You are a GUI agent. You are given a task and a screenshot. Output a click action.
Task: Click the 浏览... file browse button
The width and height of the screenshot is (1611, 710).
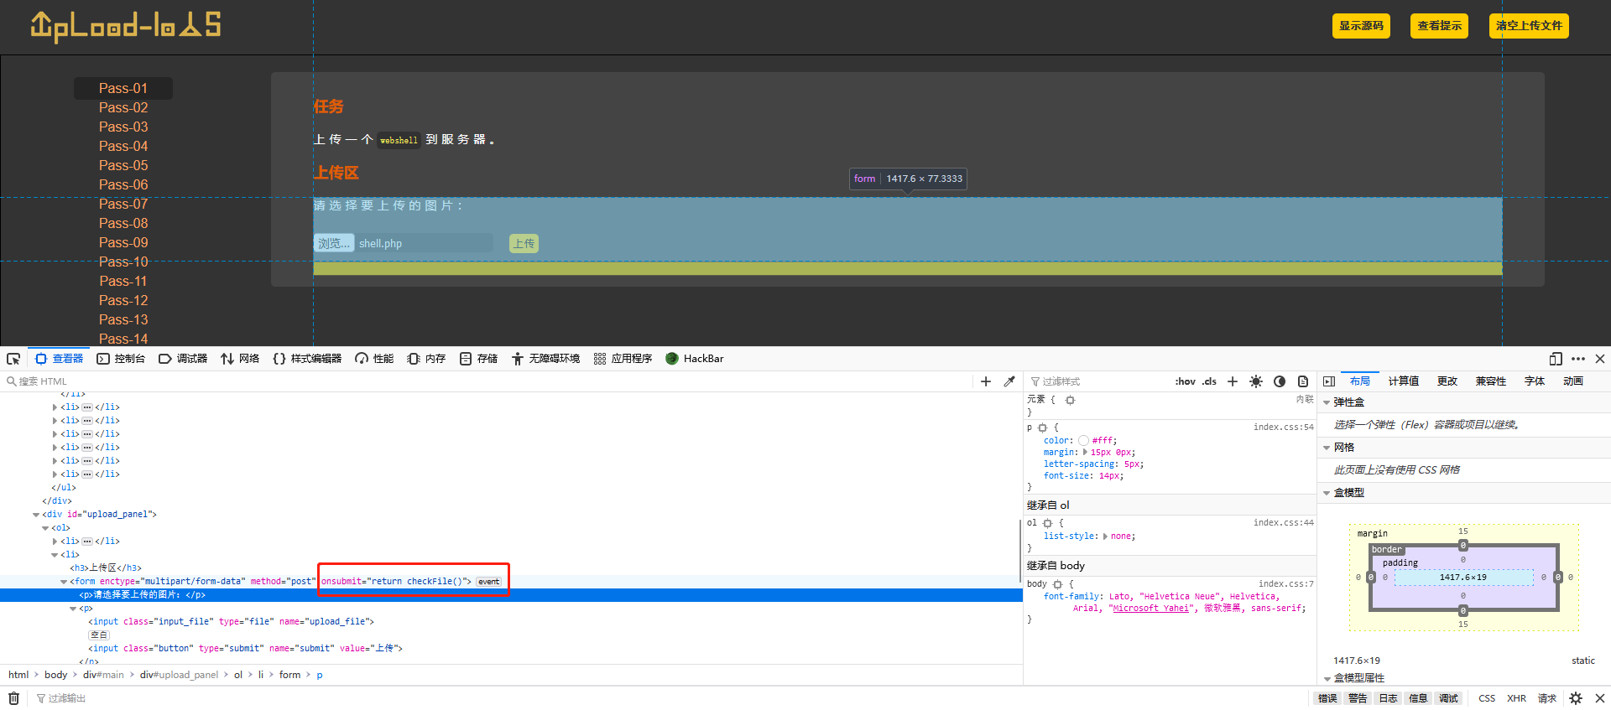click(x=334, y=243)
